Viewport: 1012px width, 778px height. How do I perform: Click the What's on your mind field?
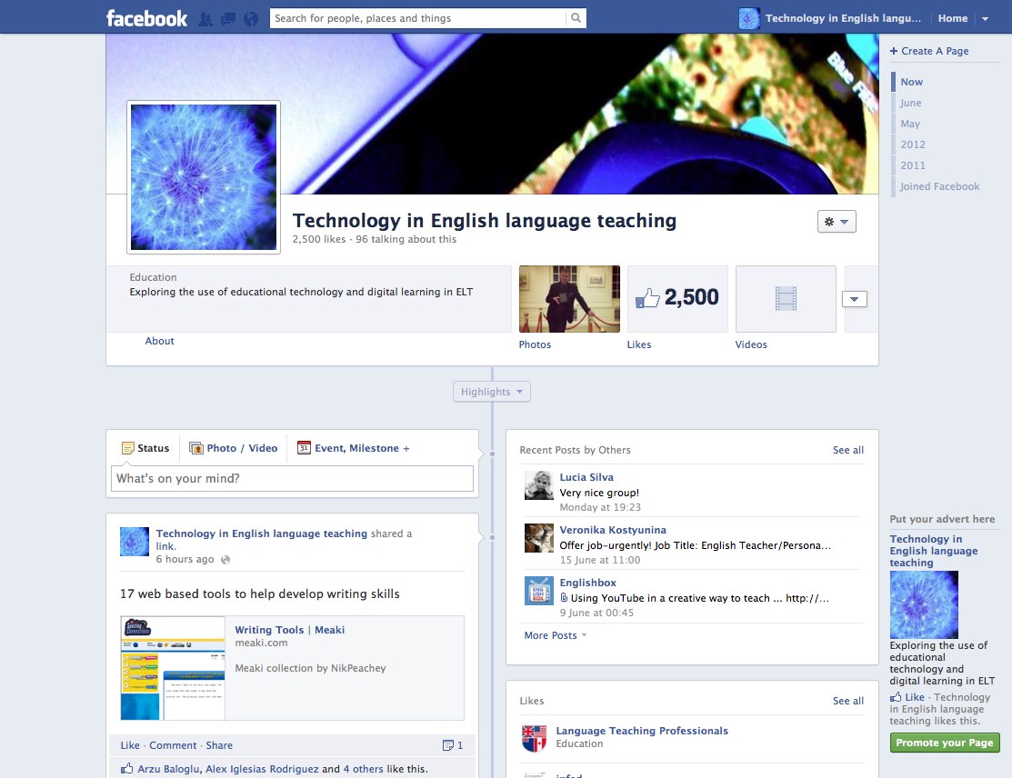tap(292, 479)
